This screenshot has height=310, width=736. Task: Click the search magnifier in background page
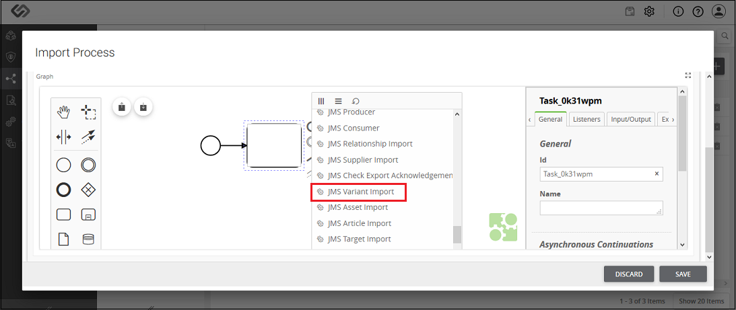point(725,36)
